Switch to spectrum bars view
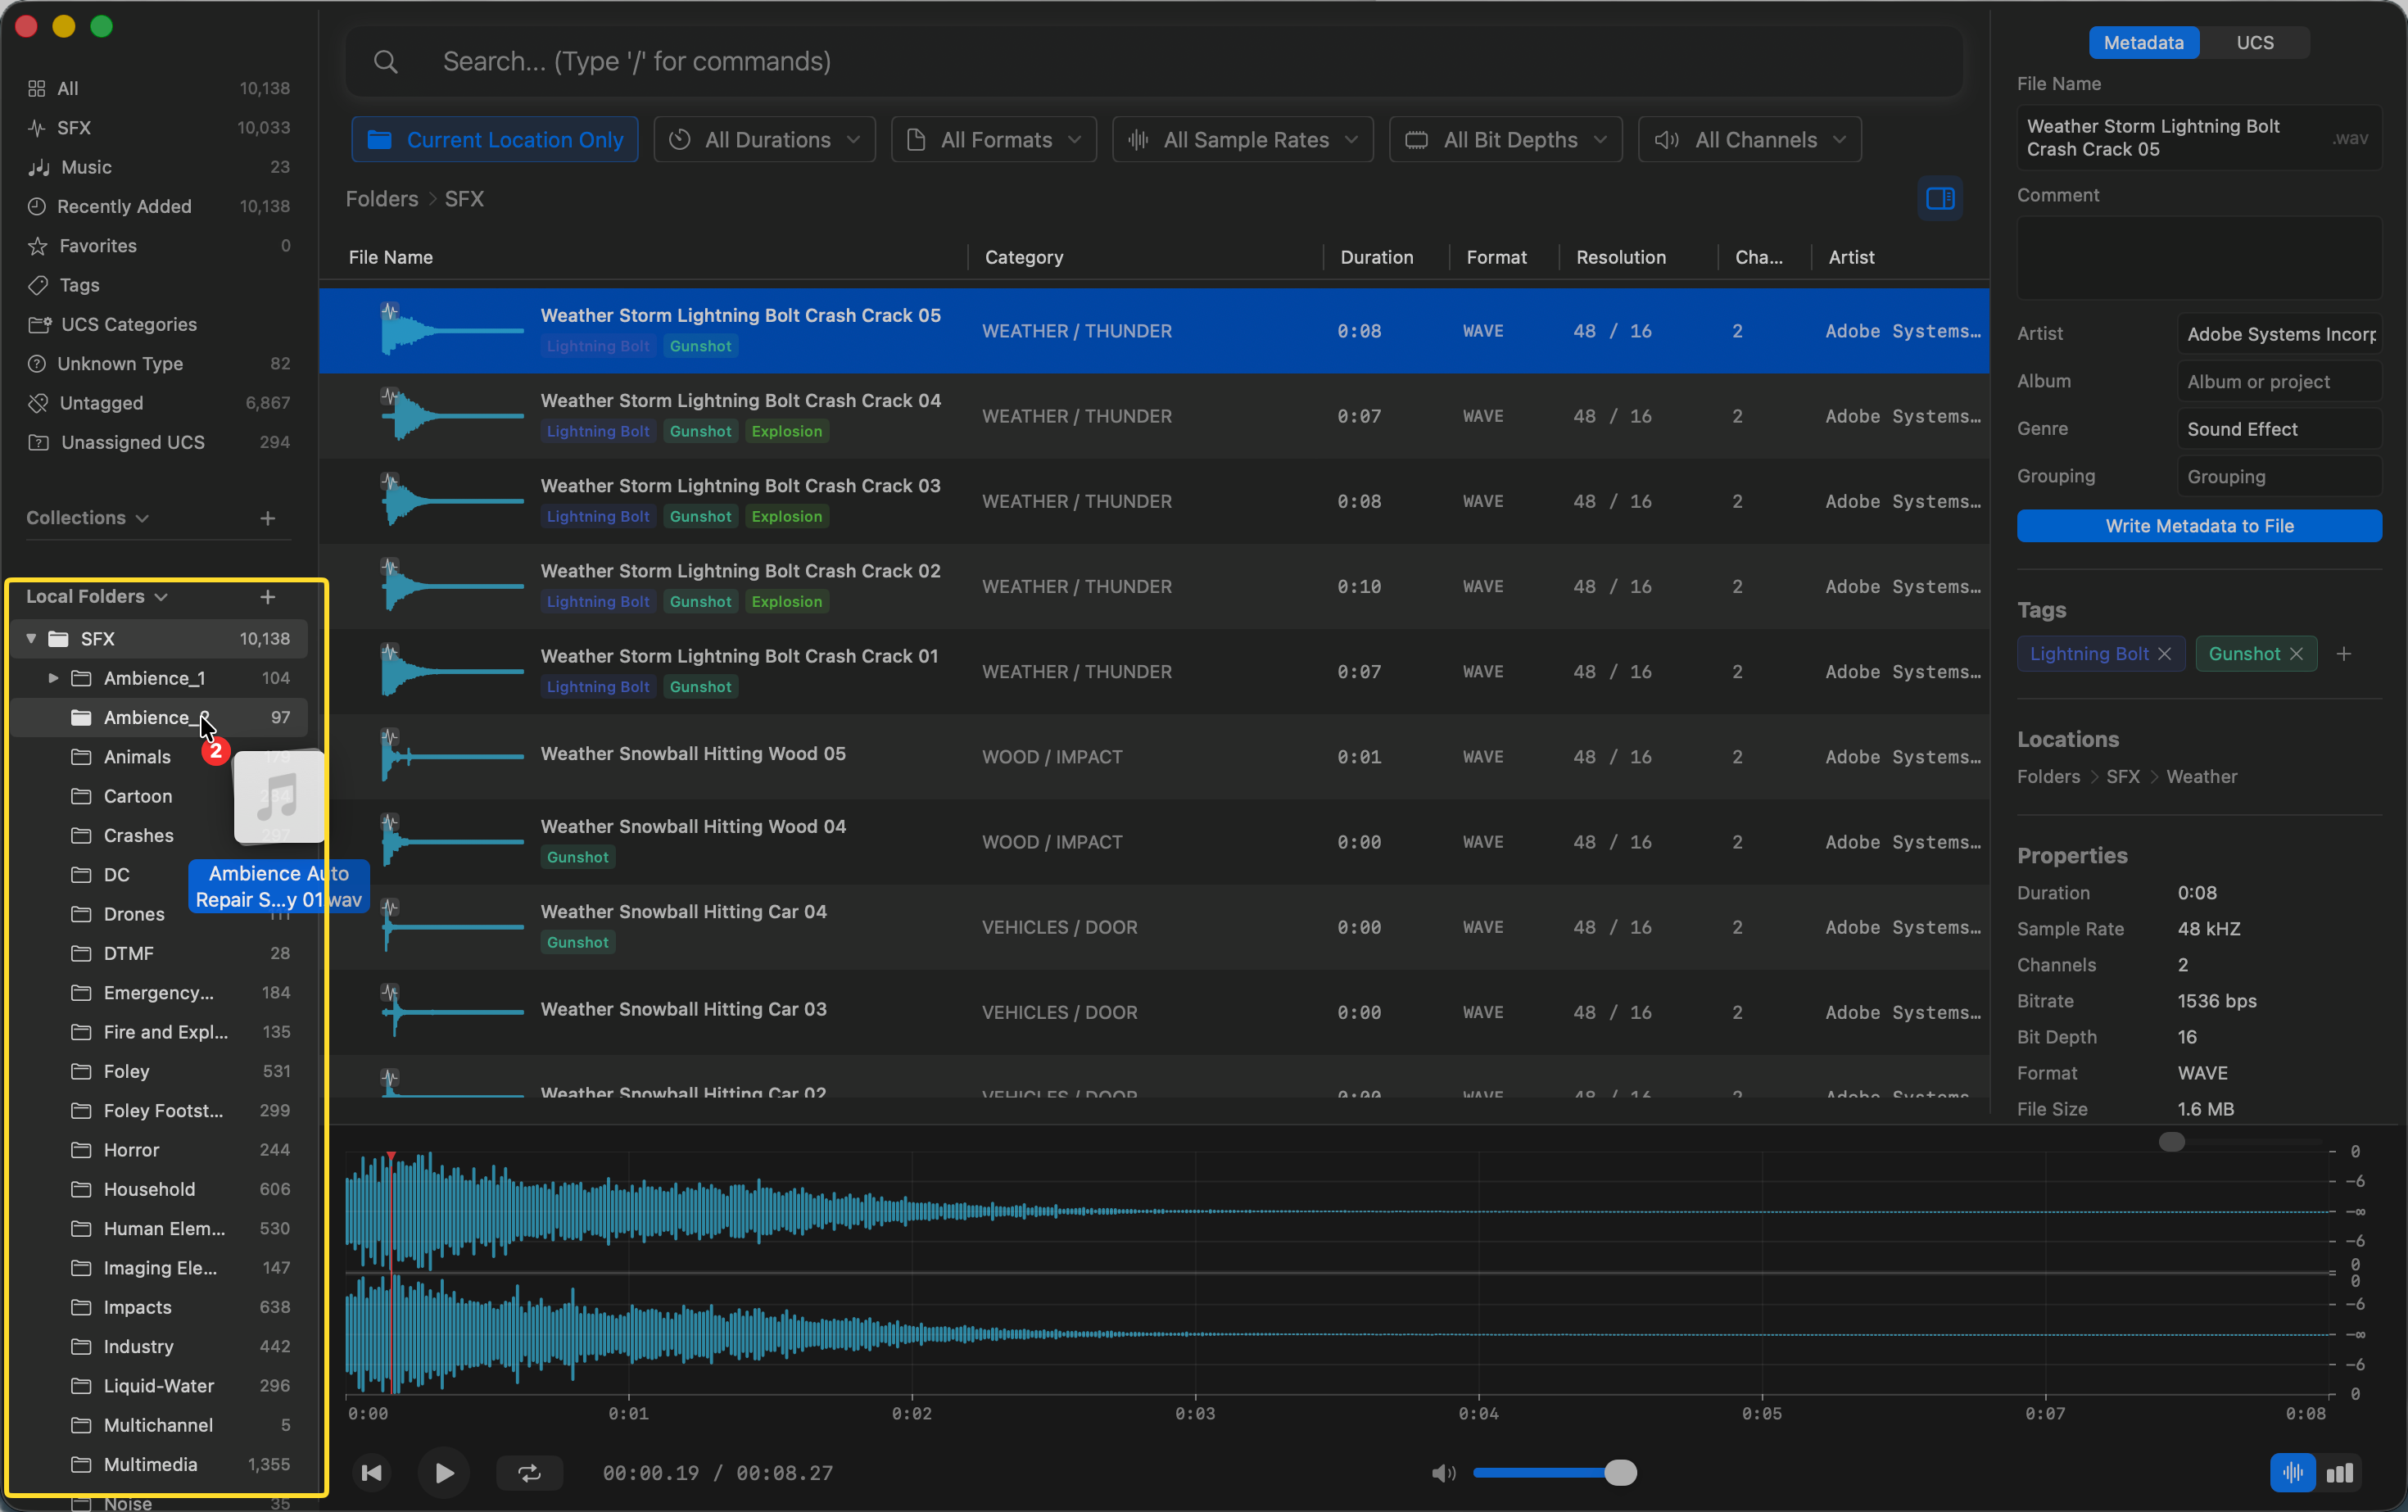This screenshot has height=1512, width=2408. [2340, 1472]
